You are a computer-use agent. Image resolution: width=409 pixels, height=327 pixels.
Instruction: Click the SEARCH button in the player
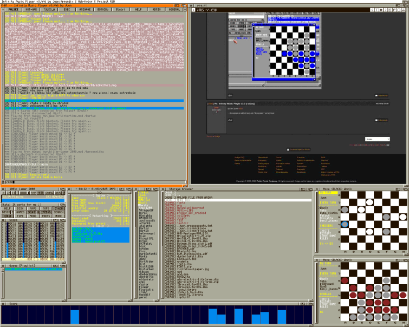pos(59,212)
